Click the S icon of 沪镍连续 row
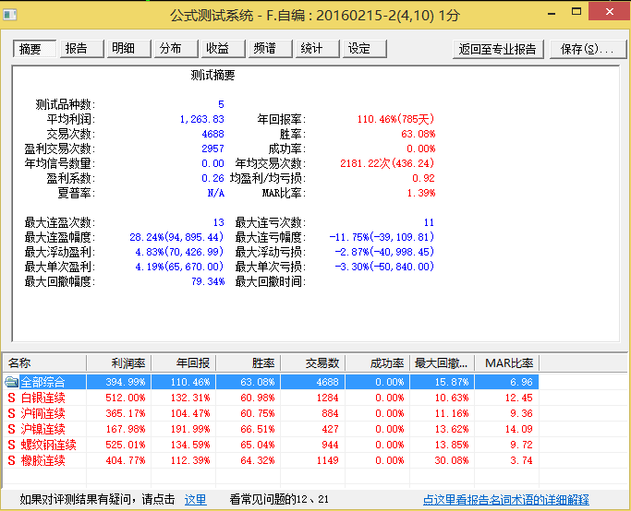This screenshot has height=511, width=631. (x=12, y=429)
